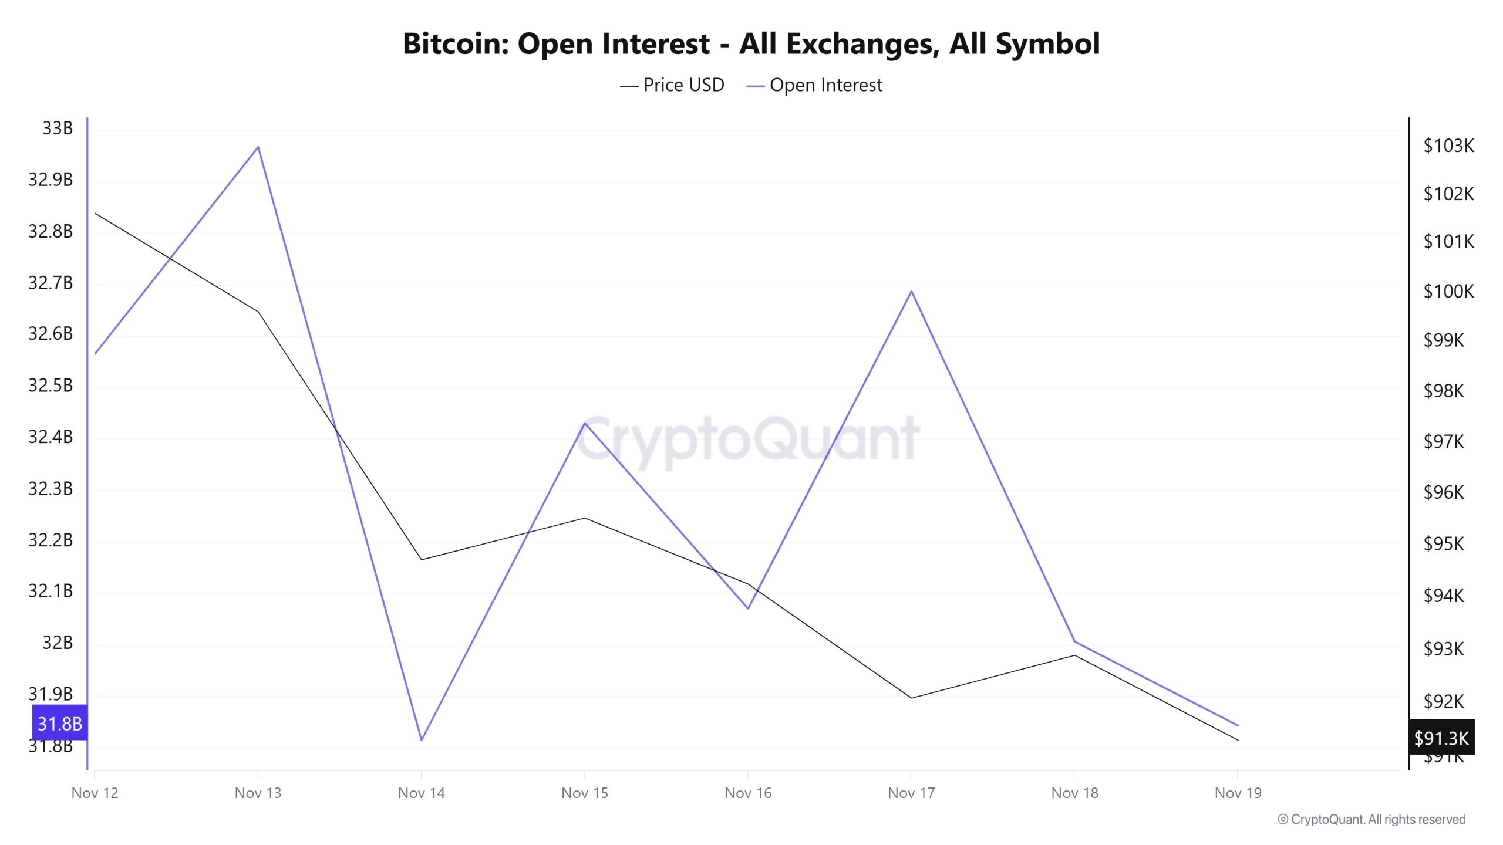Click the CryptoQuant watermark logo
Viewport: 1503px width, 845px height.
(747, 439)
